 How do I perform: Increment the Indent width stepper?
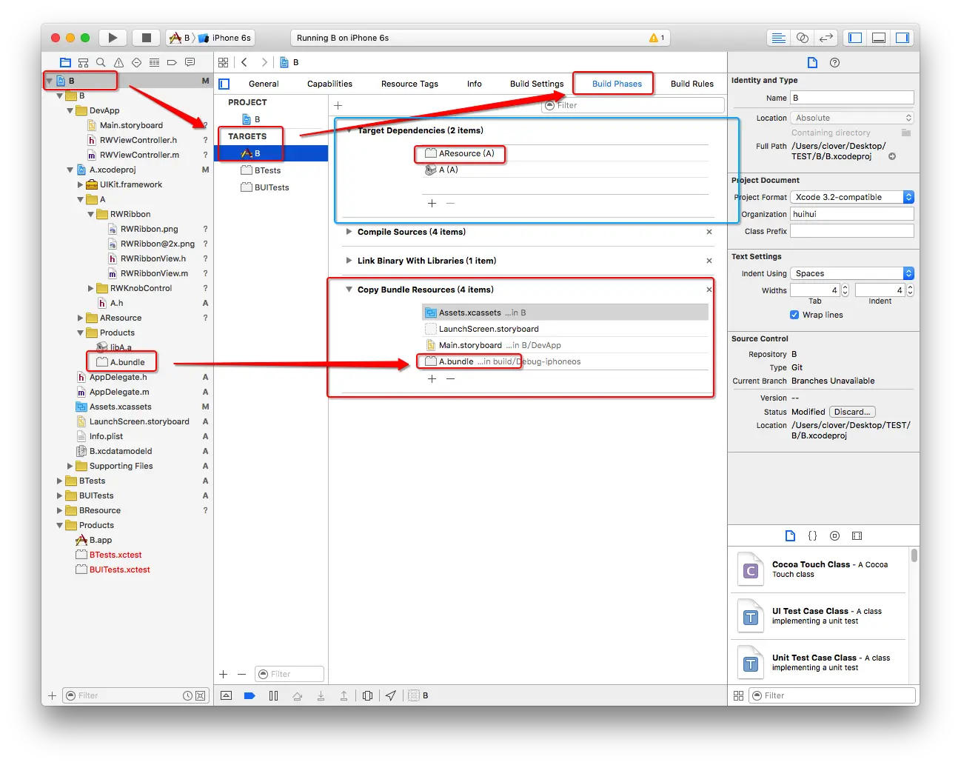click(910, 287)
